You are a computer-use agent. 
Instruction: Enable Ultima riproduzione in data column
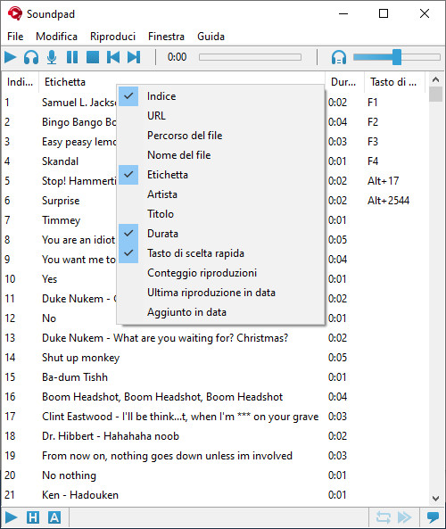(220, 293)
